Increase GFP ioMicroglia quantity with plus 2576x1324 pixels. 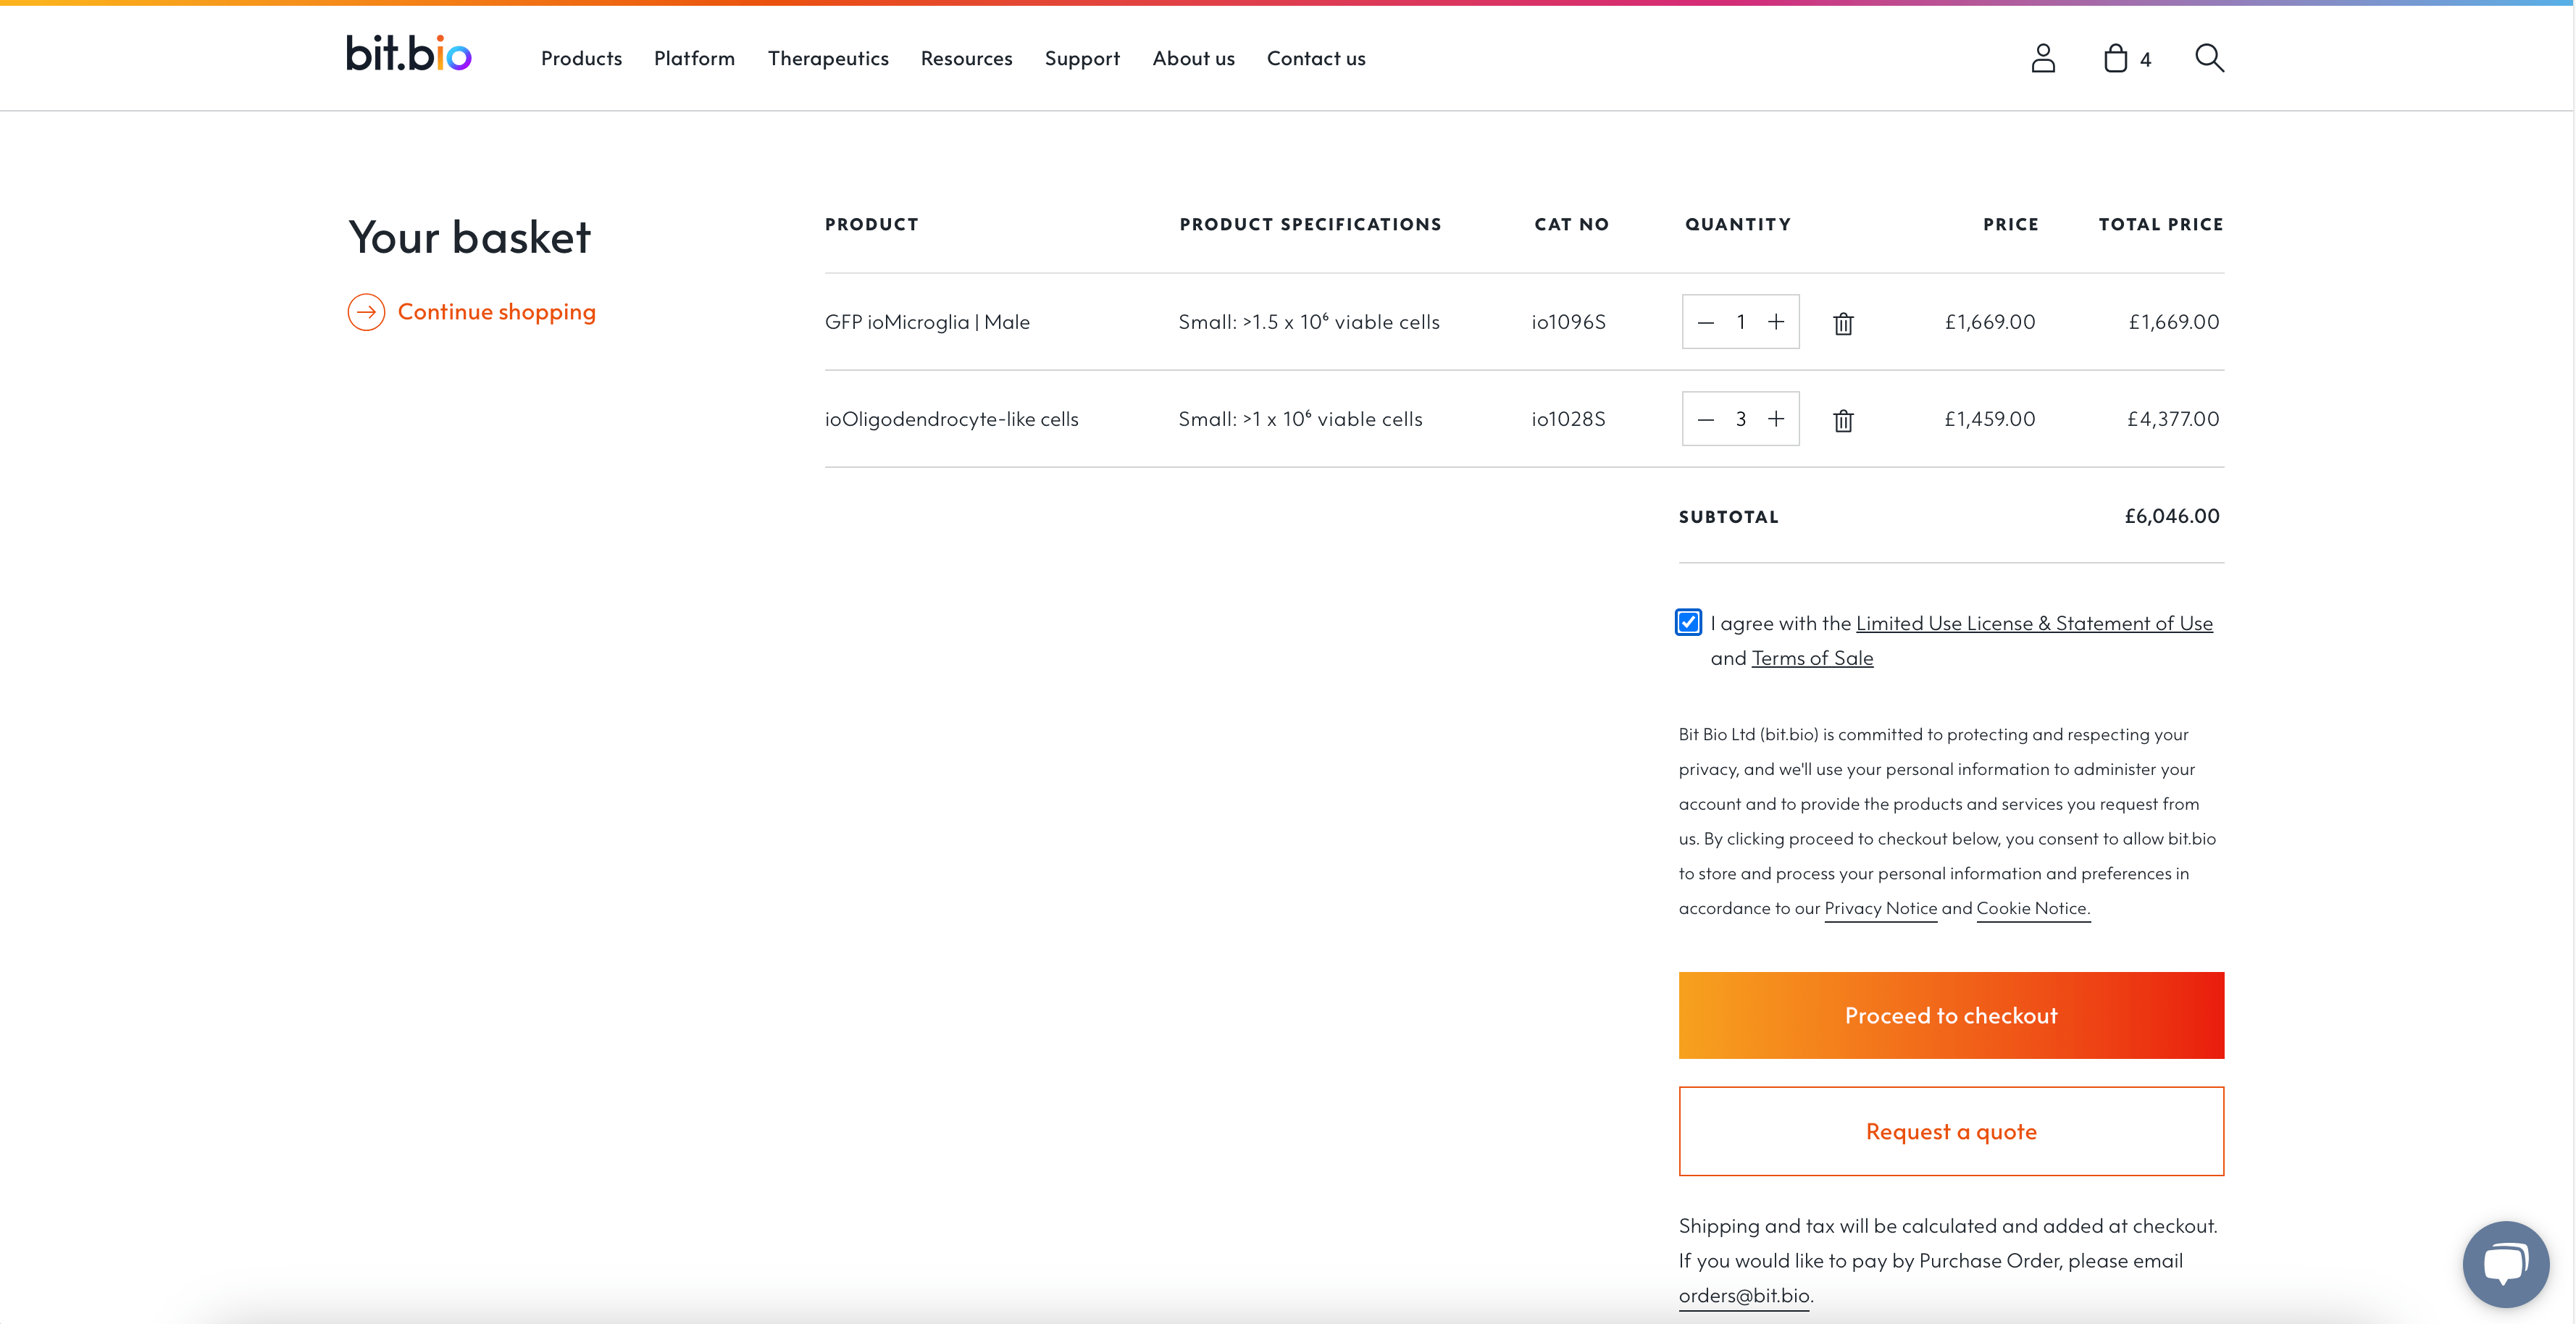[1777, 321]
